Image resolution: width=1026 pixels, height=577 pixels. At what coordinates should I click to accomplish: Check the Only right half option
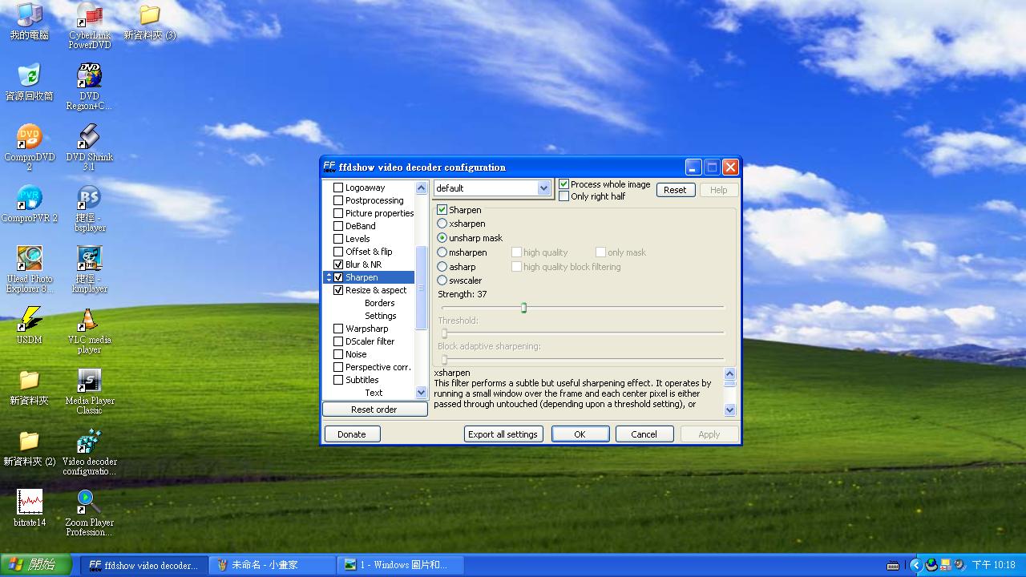pos(564,196)
